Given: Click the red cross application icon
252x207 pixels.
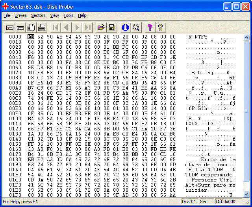Looking at the screenshot, I should (x=5, y=7).
